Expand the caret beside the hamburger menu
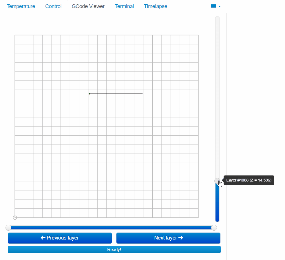 (219, 6)
